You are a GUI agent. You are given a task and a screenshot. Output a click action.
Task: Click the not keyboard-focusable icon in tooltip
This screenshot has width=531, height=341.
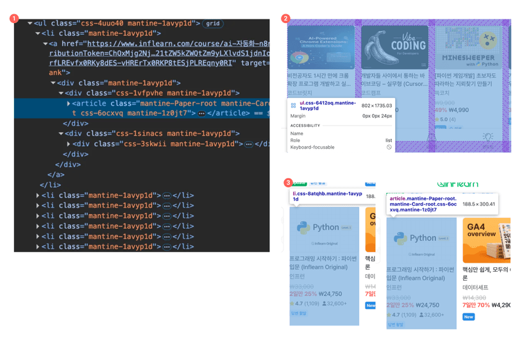point(389,147)
